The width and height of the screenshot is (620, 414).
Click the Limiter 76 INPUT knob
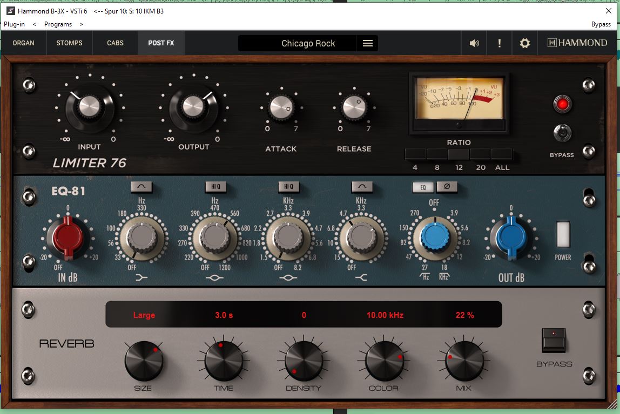coord(90,107)
